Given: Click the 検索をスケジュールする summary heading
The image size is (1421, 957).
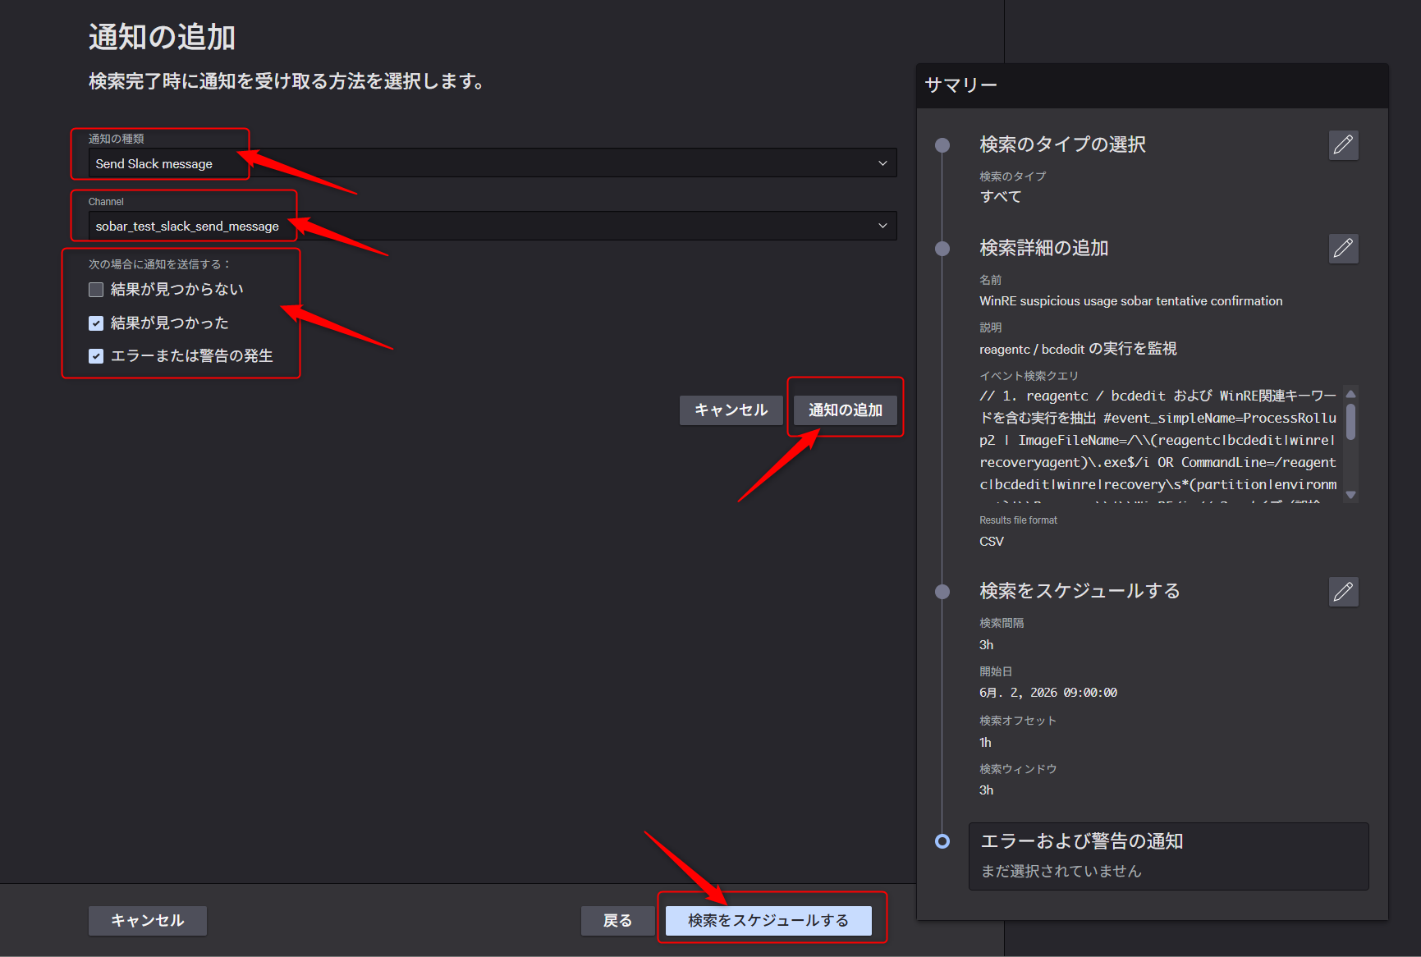Looking at the screenshot, I should tap(1080, 591).
